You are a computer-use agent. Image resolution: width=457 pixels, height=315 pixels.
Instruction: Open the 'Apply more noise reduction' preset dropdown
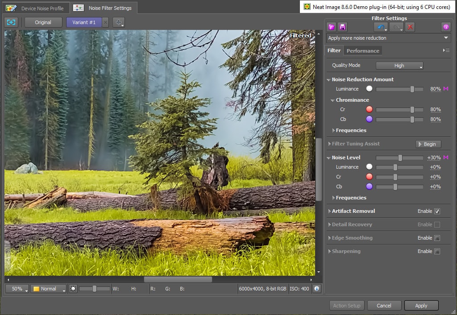tap(388, 38)
